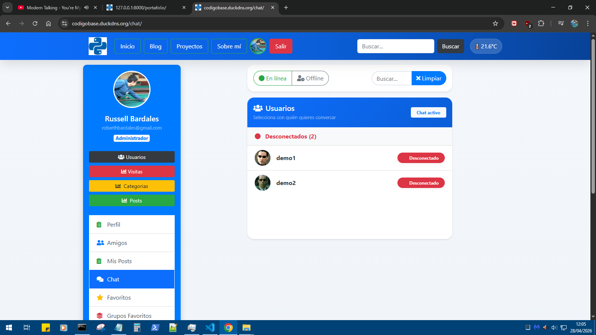Go to Chrome home page icon
The height and width of the screenshot is (335, 596).
tap(48, 23)
